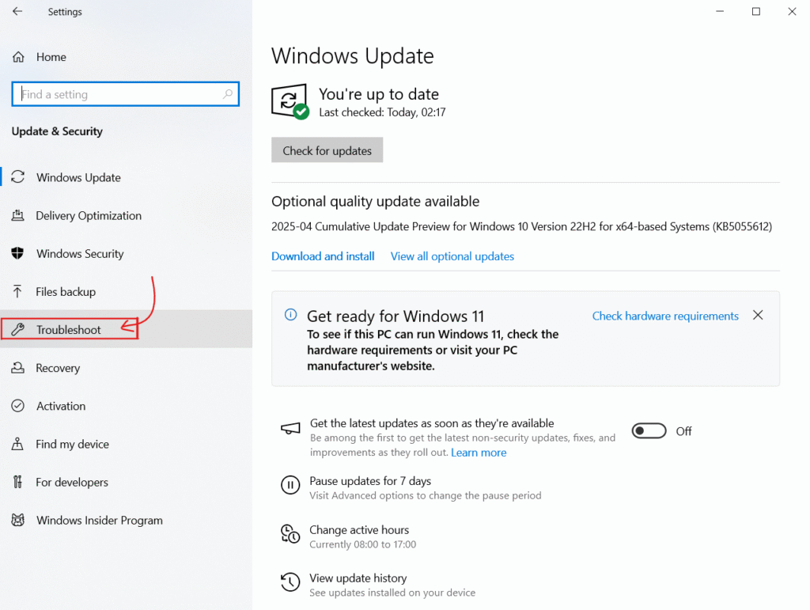Click the Windows Security shield icon
The height and width of the screenshot is (610, 810).
(18, 254)
